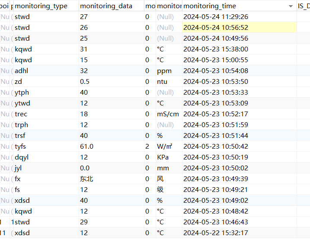
Task: Click the IS_D column header
Action: pyautogui.click(x=303, y=6)
